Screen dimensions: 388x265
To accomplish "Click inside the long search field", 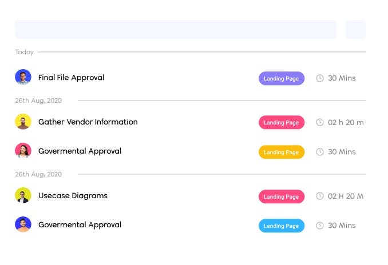I will [x=176, y=29].
